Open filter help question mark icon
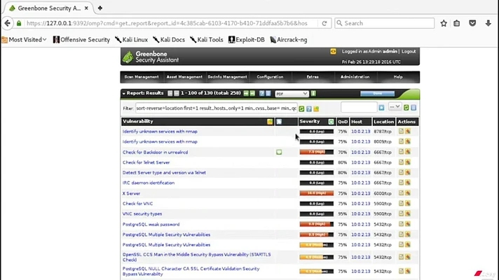 coord(308,108)
